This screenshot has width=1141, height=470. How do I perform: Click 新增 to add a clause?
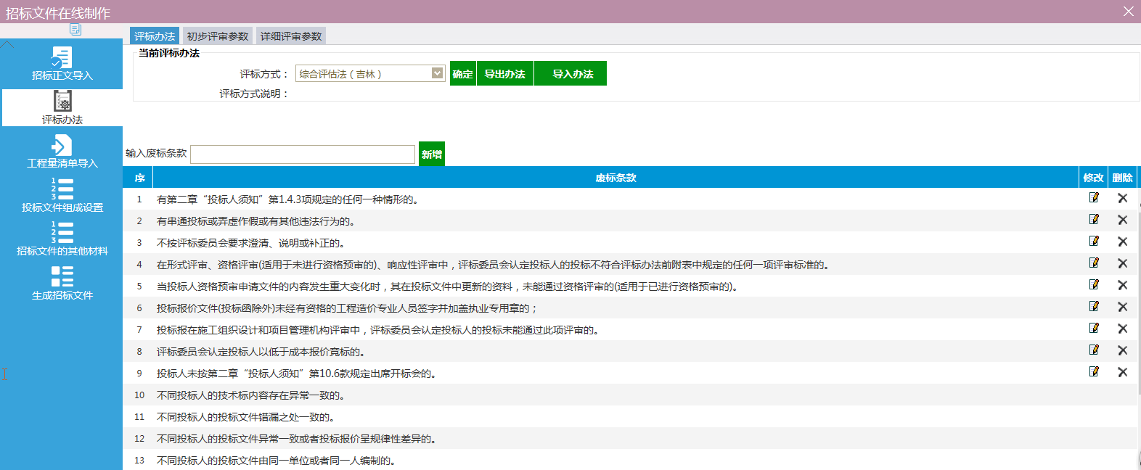(x=432, y=154)
